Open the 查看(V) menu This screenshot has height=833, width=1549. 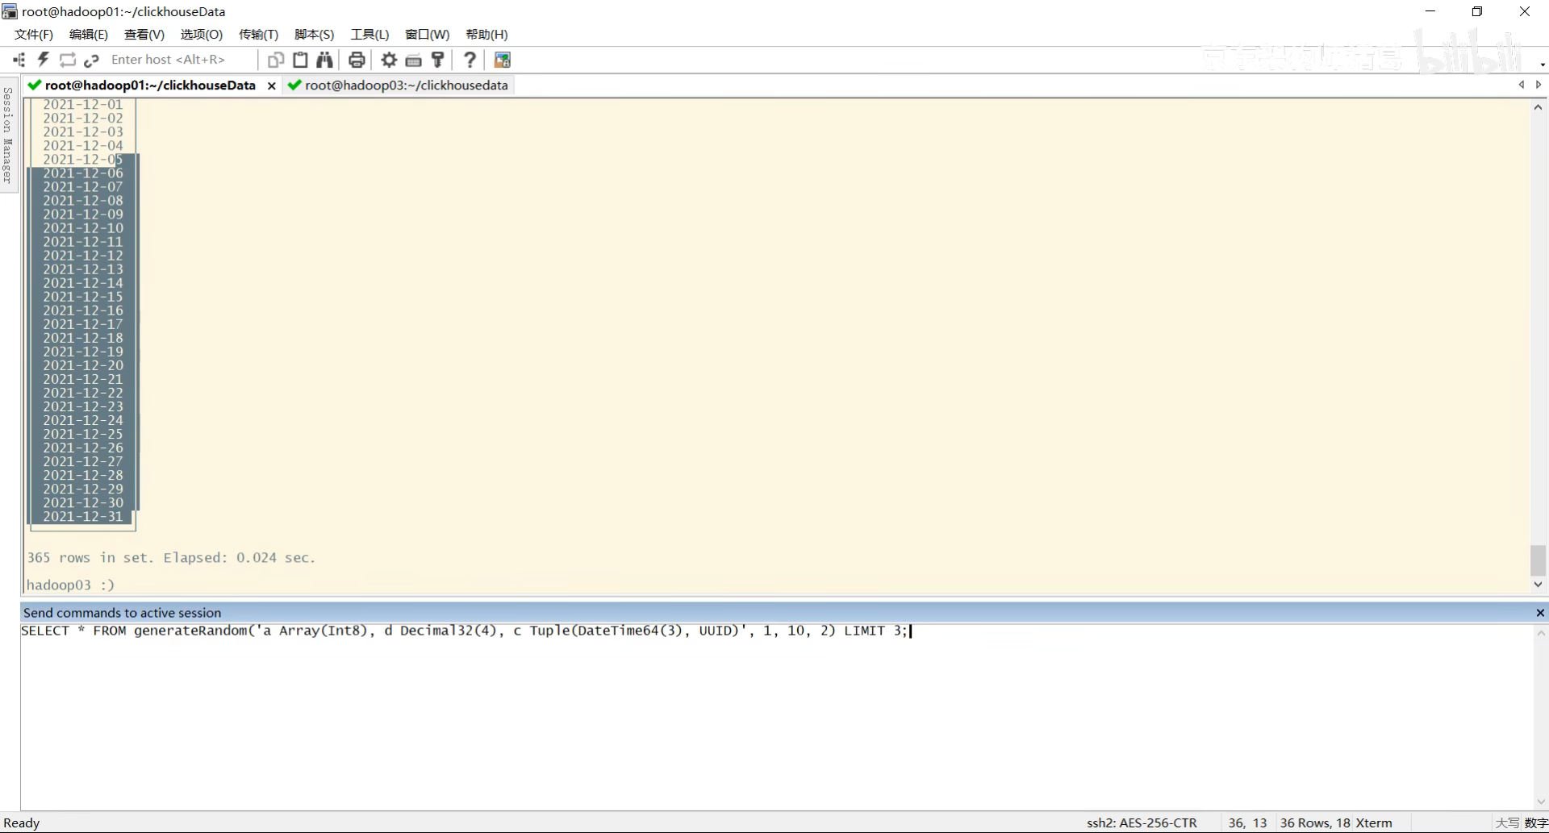pyautogui.click(x=144, y=35)
